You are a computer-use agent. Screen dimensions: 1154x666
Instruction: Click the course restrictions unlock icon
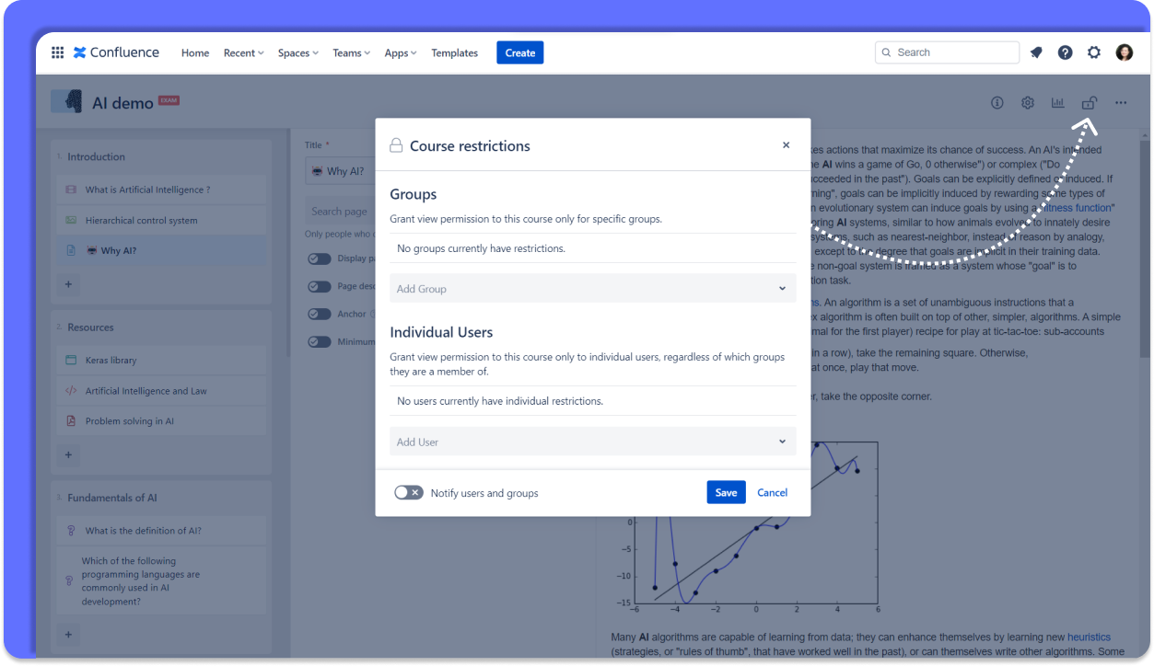click(x=1089, y=103)
